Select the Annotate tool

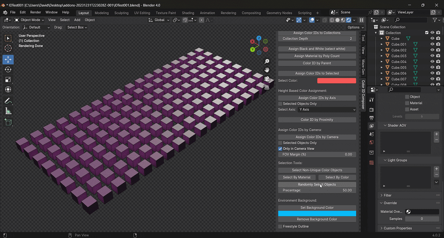tap(8, 101)
